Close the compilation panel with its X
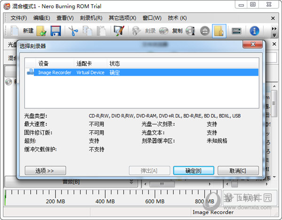 [x=274, y=44]
